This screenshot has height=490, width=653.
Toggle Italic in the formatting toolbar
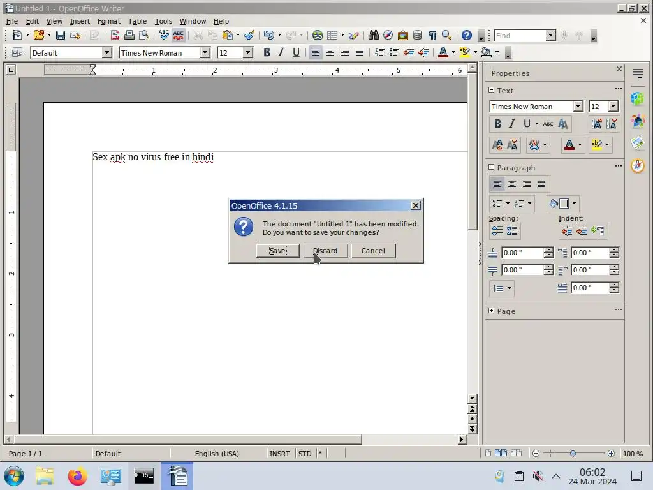pos(281,52)
